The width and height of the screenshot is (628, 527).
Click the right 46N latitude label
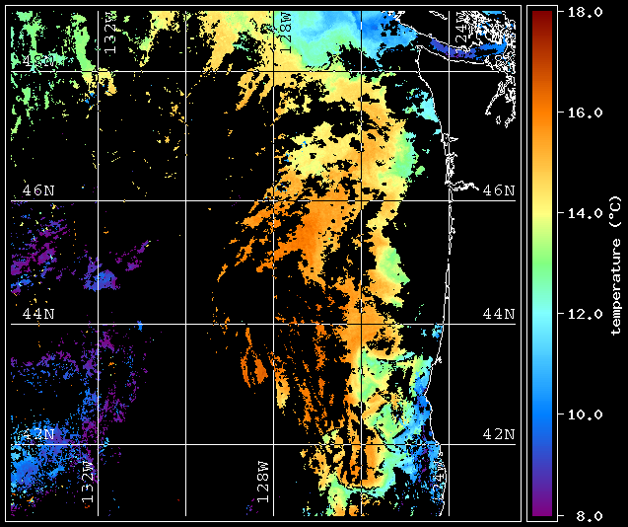pos(499,190)
